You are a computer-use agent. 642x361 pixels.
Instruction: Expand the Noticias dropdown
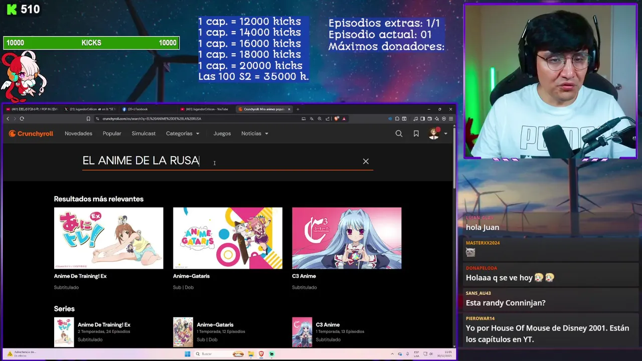tap(254, 133)
